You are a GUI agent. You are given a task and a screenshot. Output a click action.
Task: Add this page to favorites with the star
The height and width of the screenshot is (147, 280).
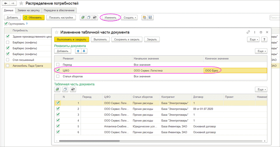pos(21,3)
